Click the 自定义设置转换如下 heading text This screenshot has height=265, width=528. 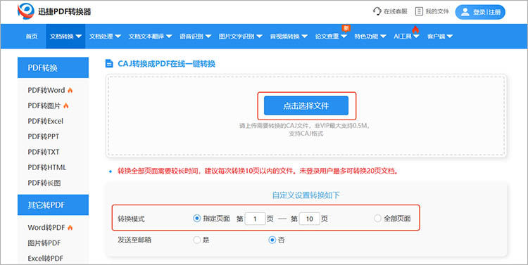[x=306, y=195]
